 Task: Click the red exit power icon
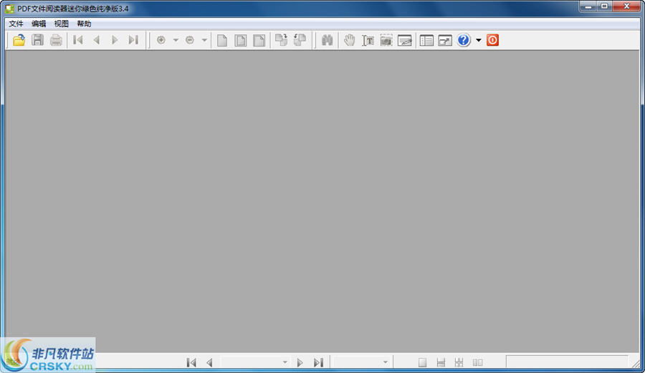[x=492, y=40]
